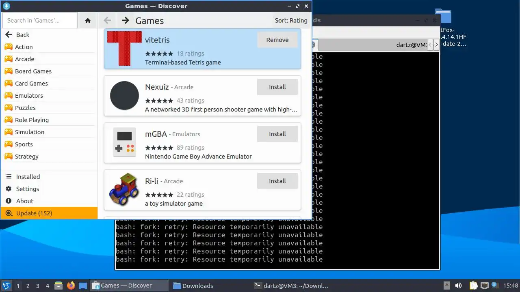Image resolution: width=520 pixels, height=292 pixels.
Task: Select Card Games category
Action: [x=49, y=83]
